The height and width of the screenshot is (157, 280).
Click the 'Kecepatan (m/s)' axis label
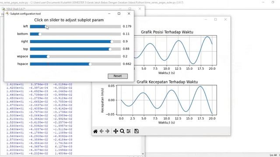102,100
